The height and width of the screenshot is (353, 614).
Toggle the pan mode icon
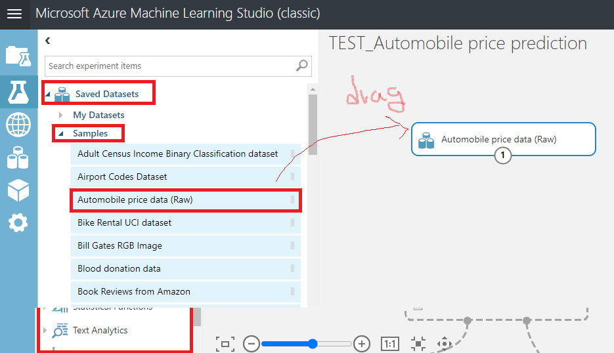(x=444, y=344)
